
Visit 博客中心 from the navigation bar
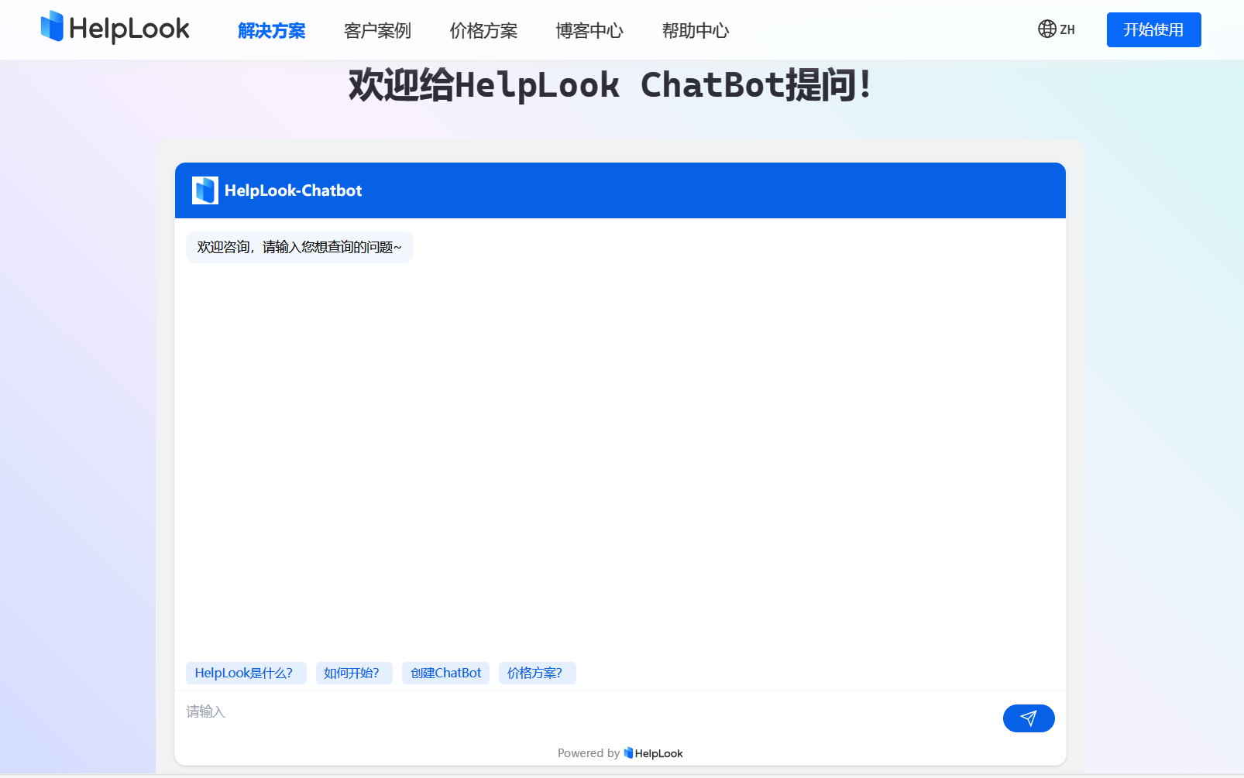(x=589, y=31)
